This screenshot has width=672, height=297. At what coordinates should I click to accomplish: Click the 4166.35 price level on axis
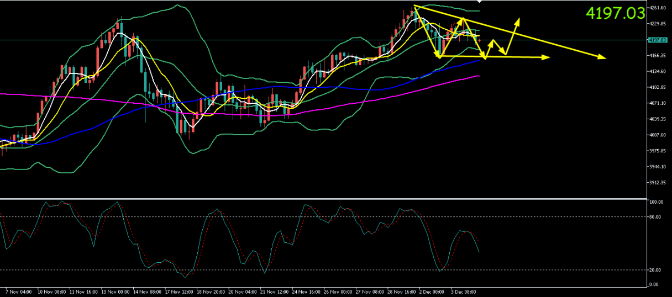coord(658,55)
